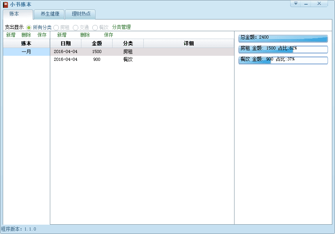The width and height of the screenshot is (335, 234).
Task: Click the 支出显示 label
Action: coord(14,27)
